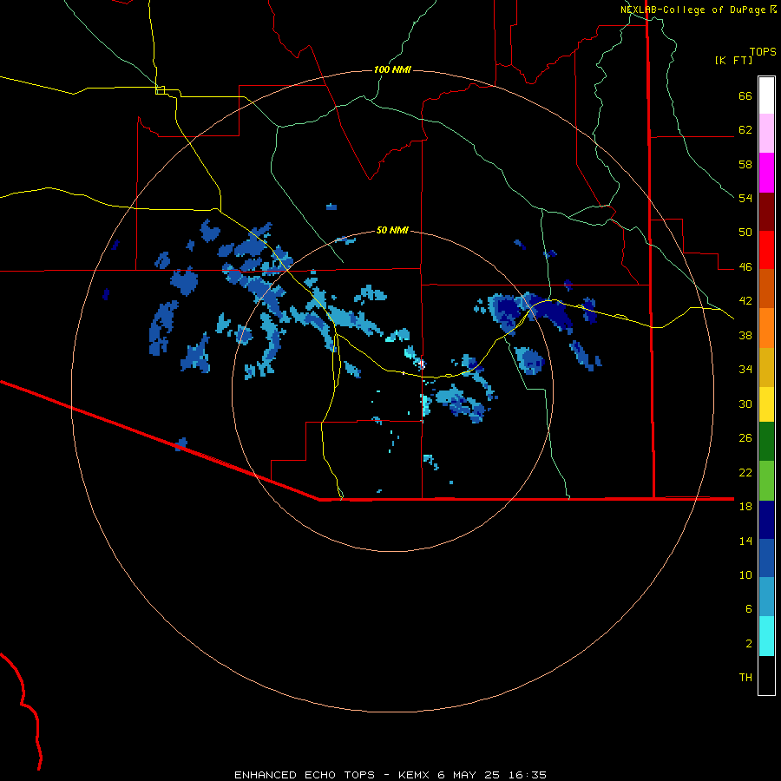Click the 66 value on the legend
The width and height of the screenshot is (781, 781).
coord(745,96)
